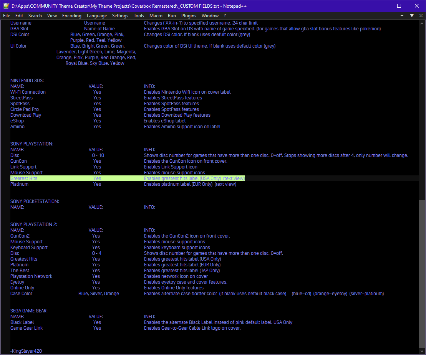Click the 'Circle Pad Pro' field name
This screenshot has height=355, width=426.
tap(25, 109)
